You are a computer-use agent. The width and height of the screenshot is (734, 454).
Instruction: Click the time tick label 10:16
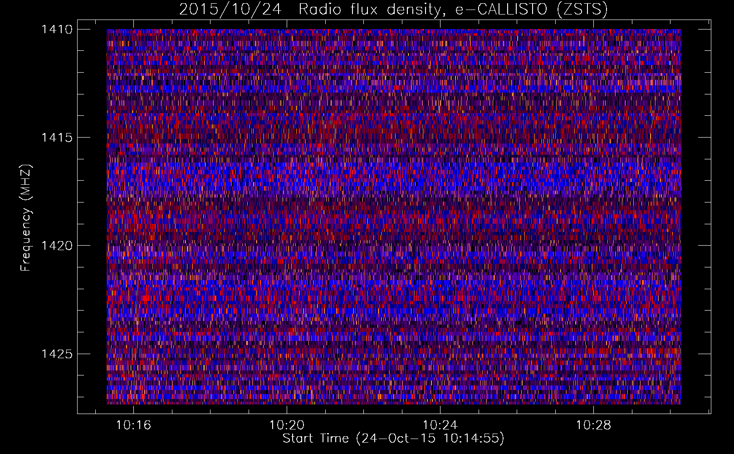(x=133, y=425)
